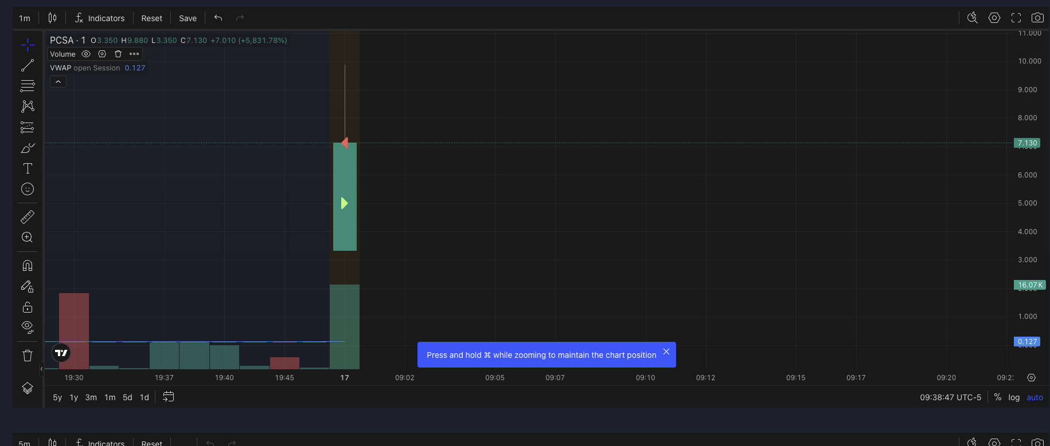Open the ruler measure tool
The image size is (1050, 446).
[28, 217]
